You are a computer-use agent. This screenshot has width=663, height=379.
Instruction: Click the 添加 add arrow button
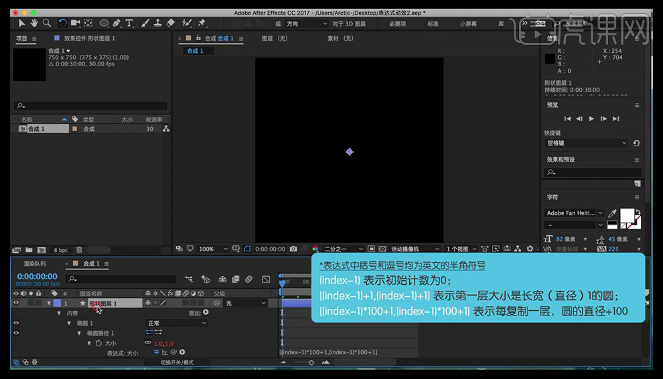[x=206, y=312]
